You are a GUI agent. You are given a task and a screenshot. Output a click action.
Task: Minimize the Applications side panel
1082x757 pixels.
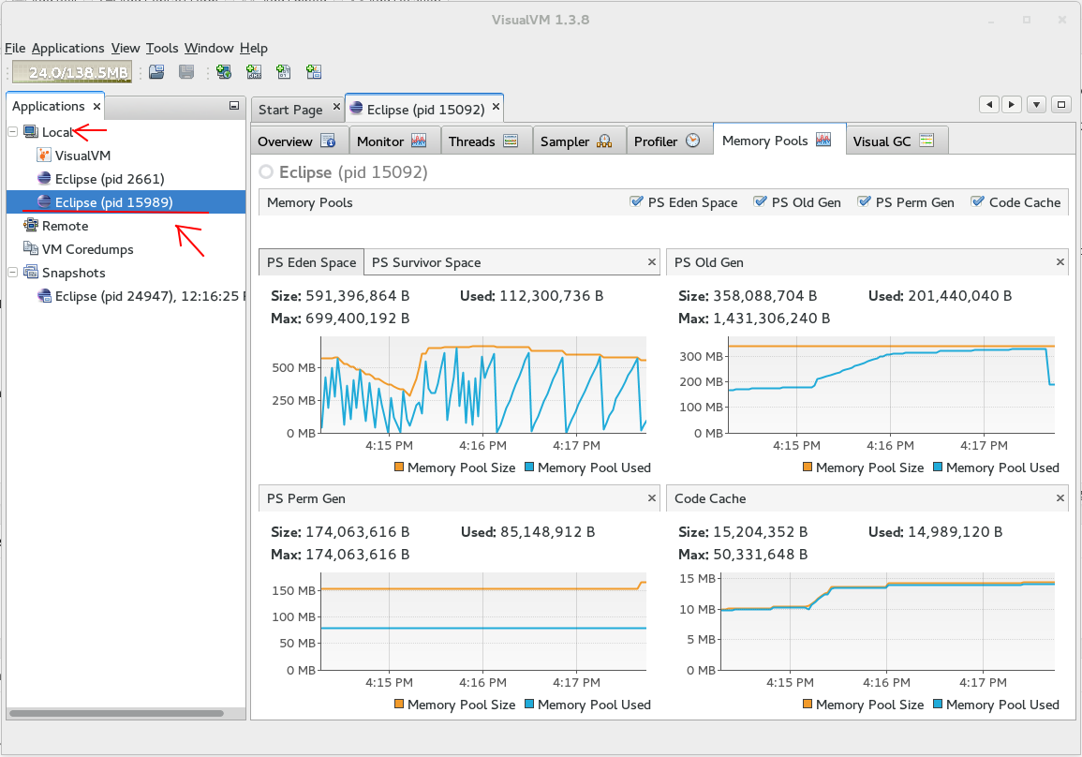click(234, 107)
